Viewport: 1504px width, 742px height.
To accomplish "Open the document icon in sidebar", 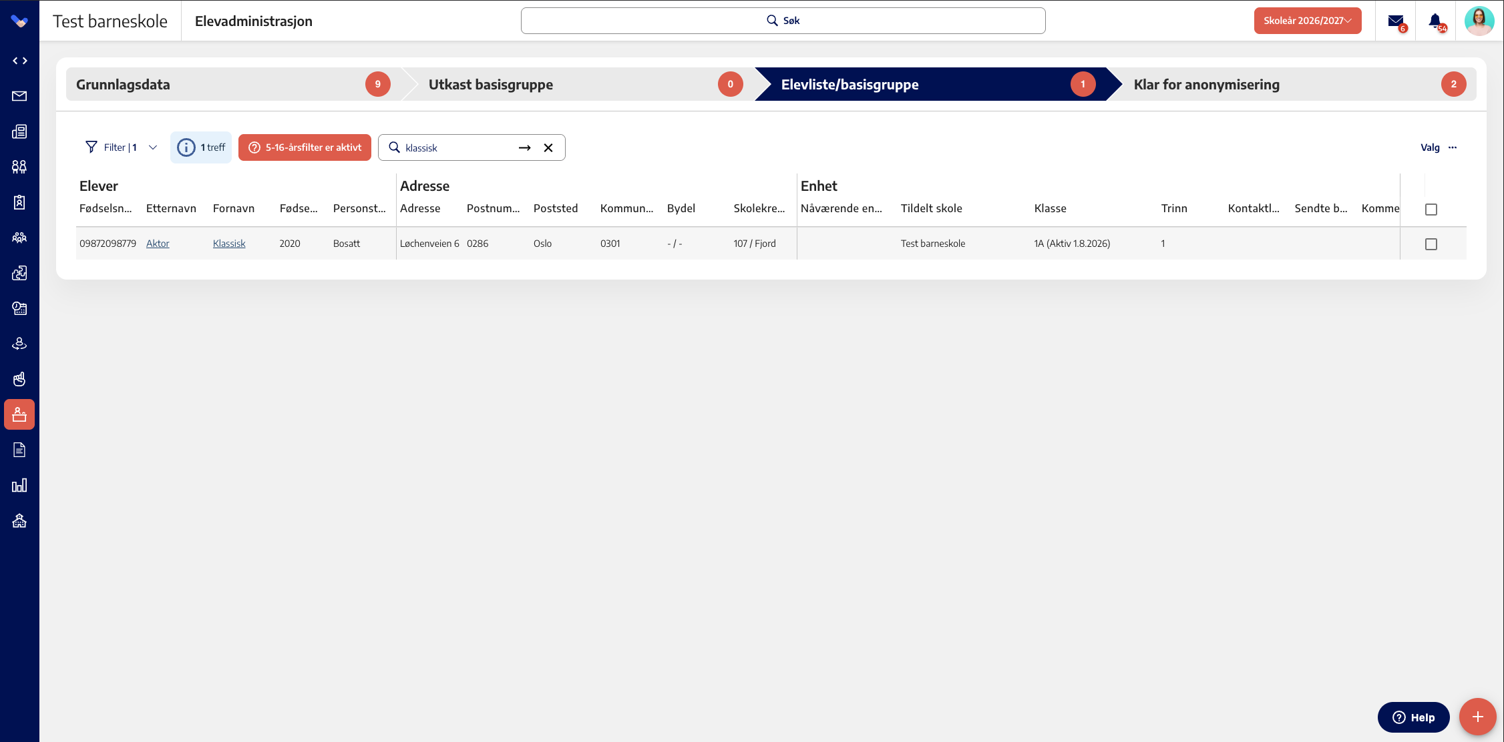I will coord(19,450).
